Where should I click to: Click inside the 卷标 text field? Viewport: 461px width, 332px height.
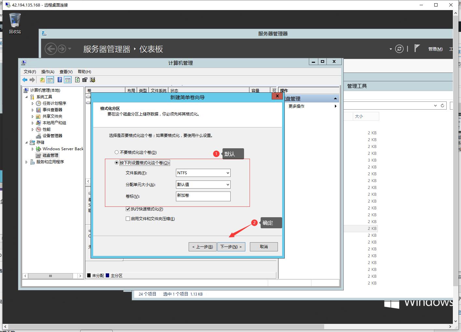coord(203,196)
